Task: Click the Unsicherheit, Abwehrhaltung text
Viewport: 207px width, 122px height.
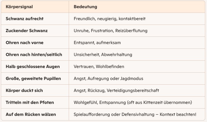Action: pos(103,55)
